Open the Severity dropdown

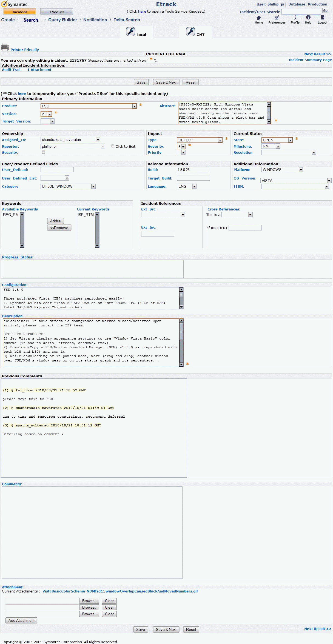pos(181,147)
